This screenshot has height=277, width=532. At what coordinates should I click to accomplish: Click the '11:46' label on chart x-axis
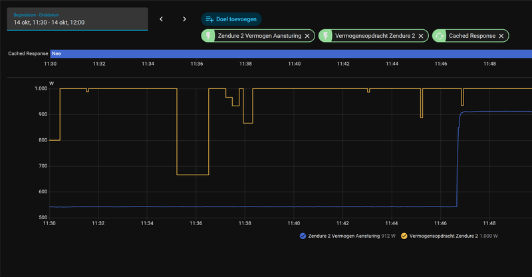click(x=440, y=223)
